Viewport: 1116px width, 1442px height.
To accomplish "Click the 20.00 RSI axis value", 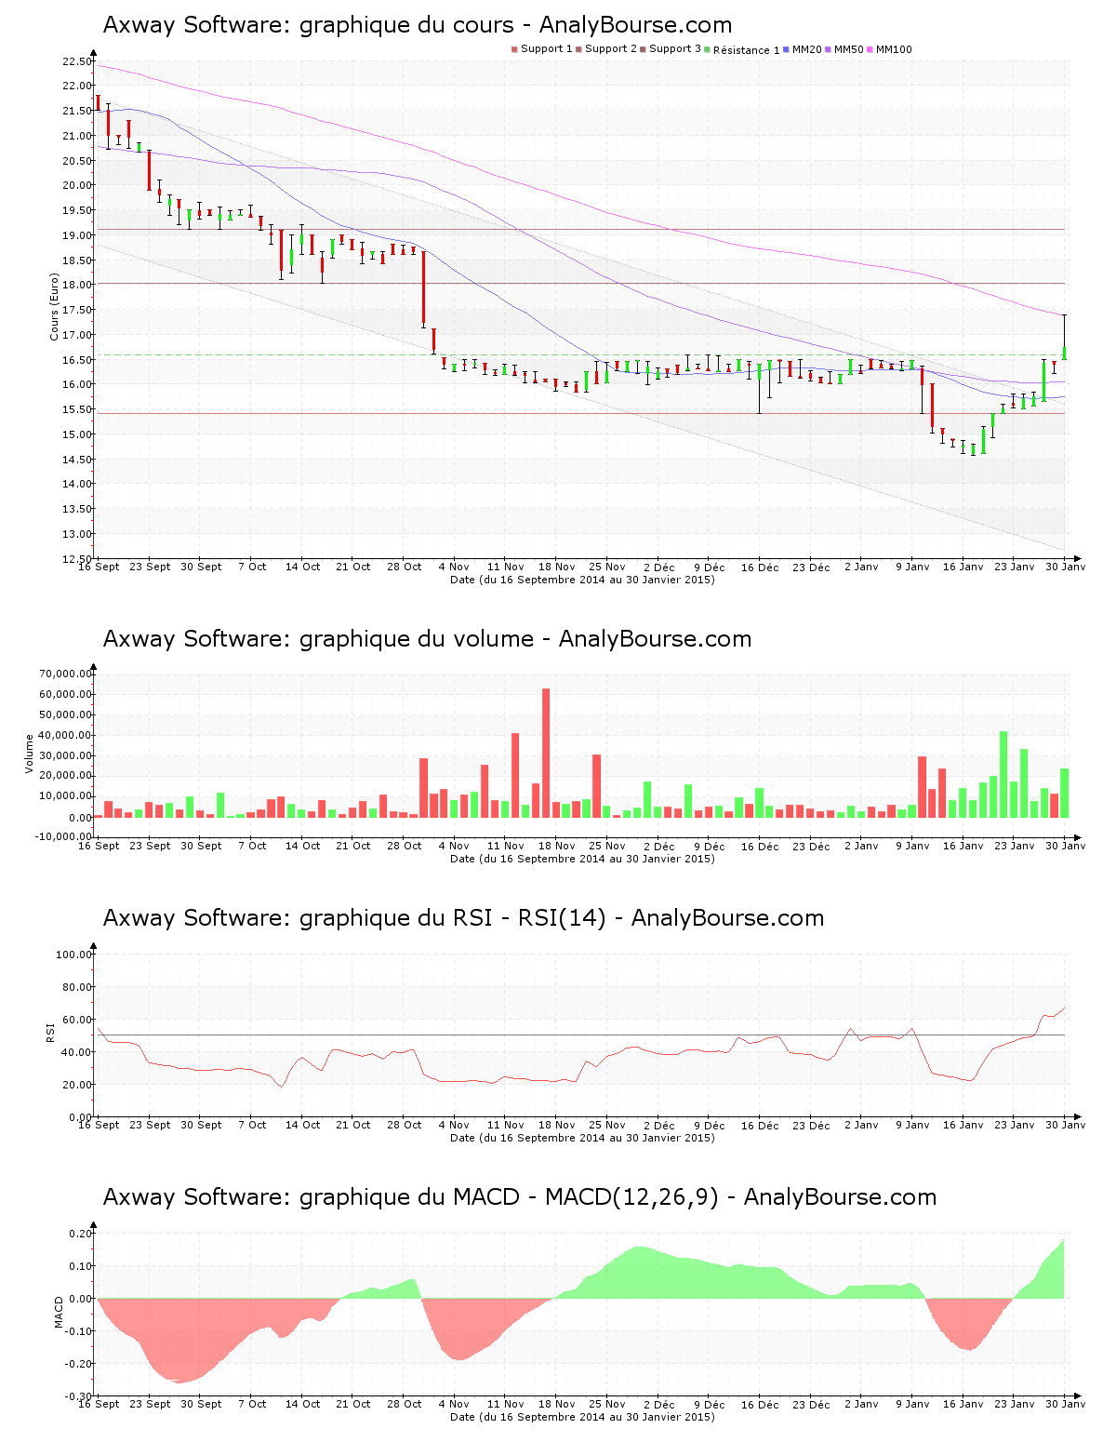I will coord(77,1085).
